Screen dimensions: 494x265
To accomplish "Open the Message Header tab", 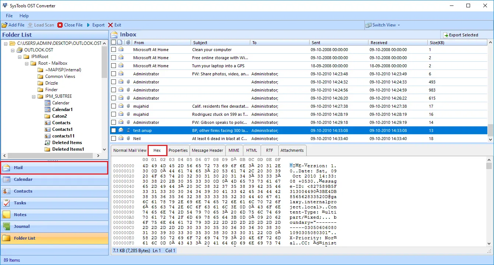I will coord(207,150).
